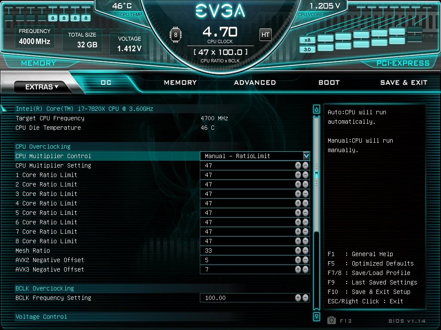This screenshot has height=330, width=441.
Task: Increase 1 Core Ratio Limit
Action: point(298,175)
